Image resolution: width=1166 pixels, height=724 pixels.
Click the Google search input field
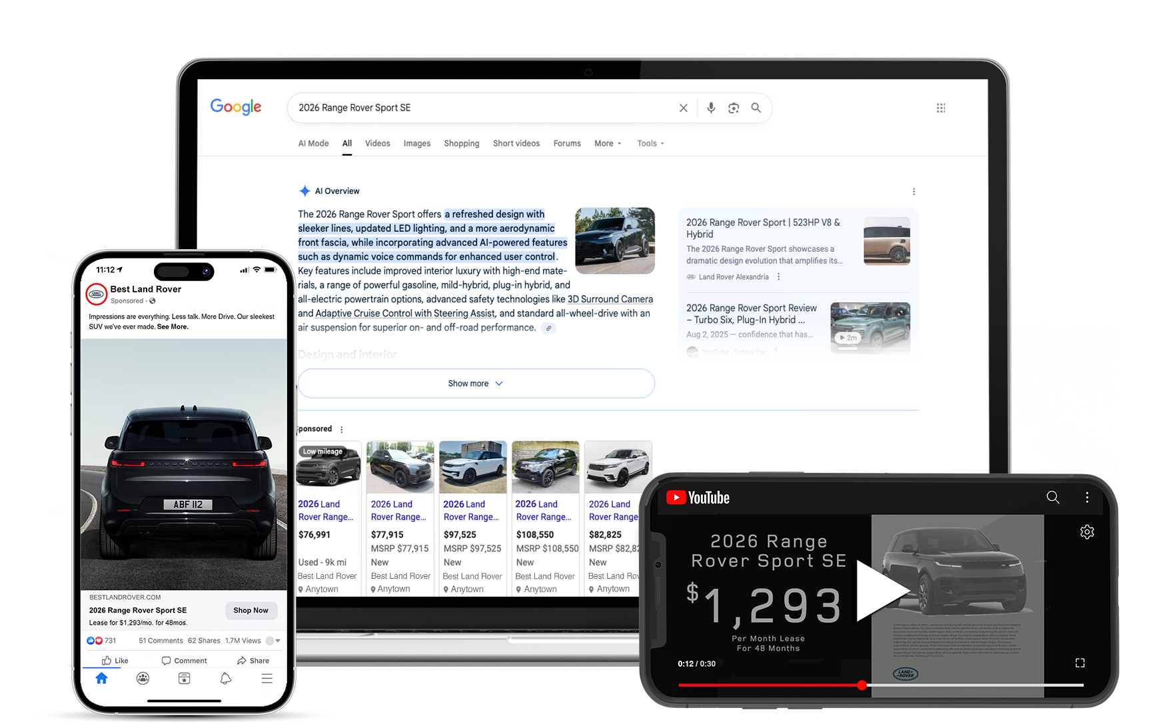tap(480, 108)
